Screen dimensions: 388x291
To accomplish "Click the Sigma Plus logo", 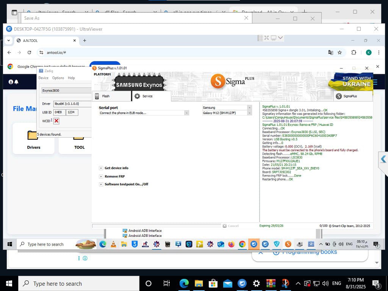I will (233, 81).
